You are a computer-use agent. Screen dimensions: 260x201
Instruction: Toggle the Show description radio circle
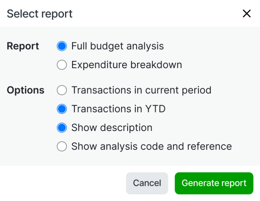[x=62, y=128]
